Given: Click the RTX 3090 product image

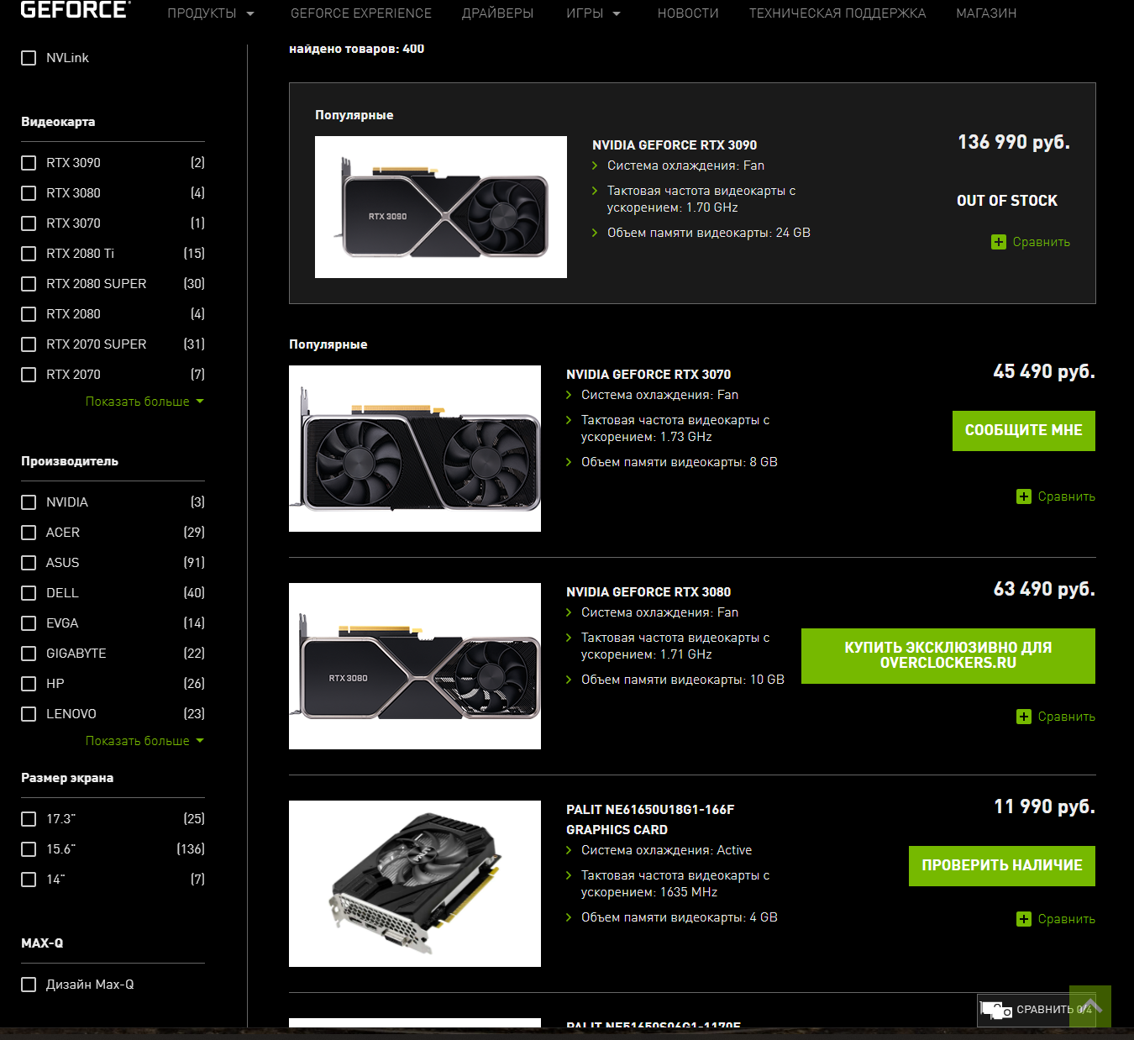Looking at the screenshot, I should [x=441, y=207].
